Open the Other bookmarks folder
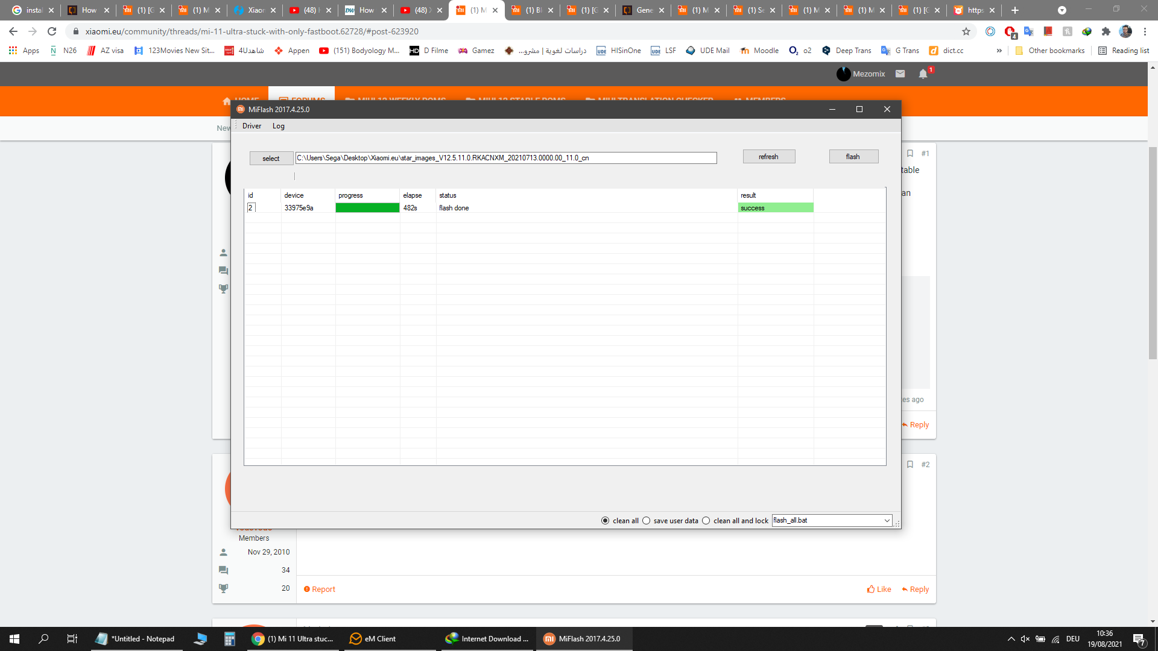 click(1049, 51)
